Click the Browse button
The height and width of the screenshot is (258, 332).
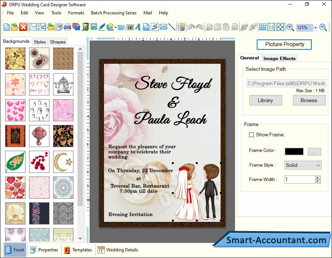click(x=309, y=100)
